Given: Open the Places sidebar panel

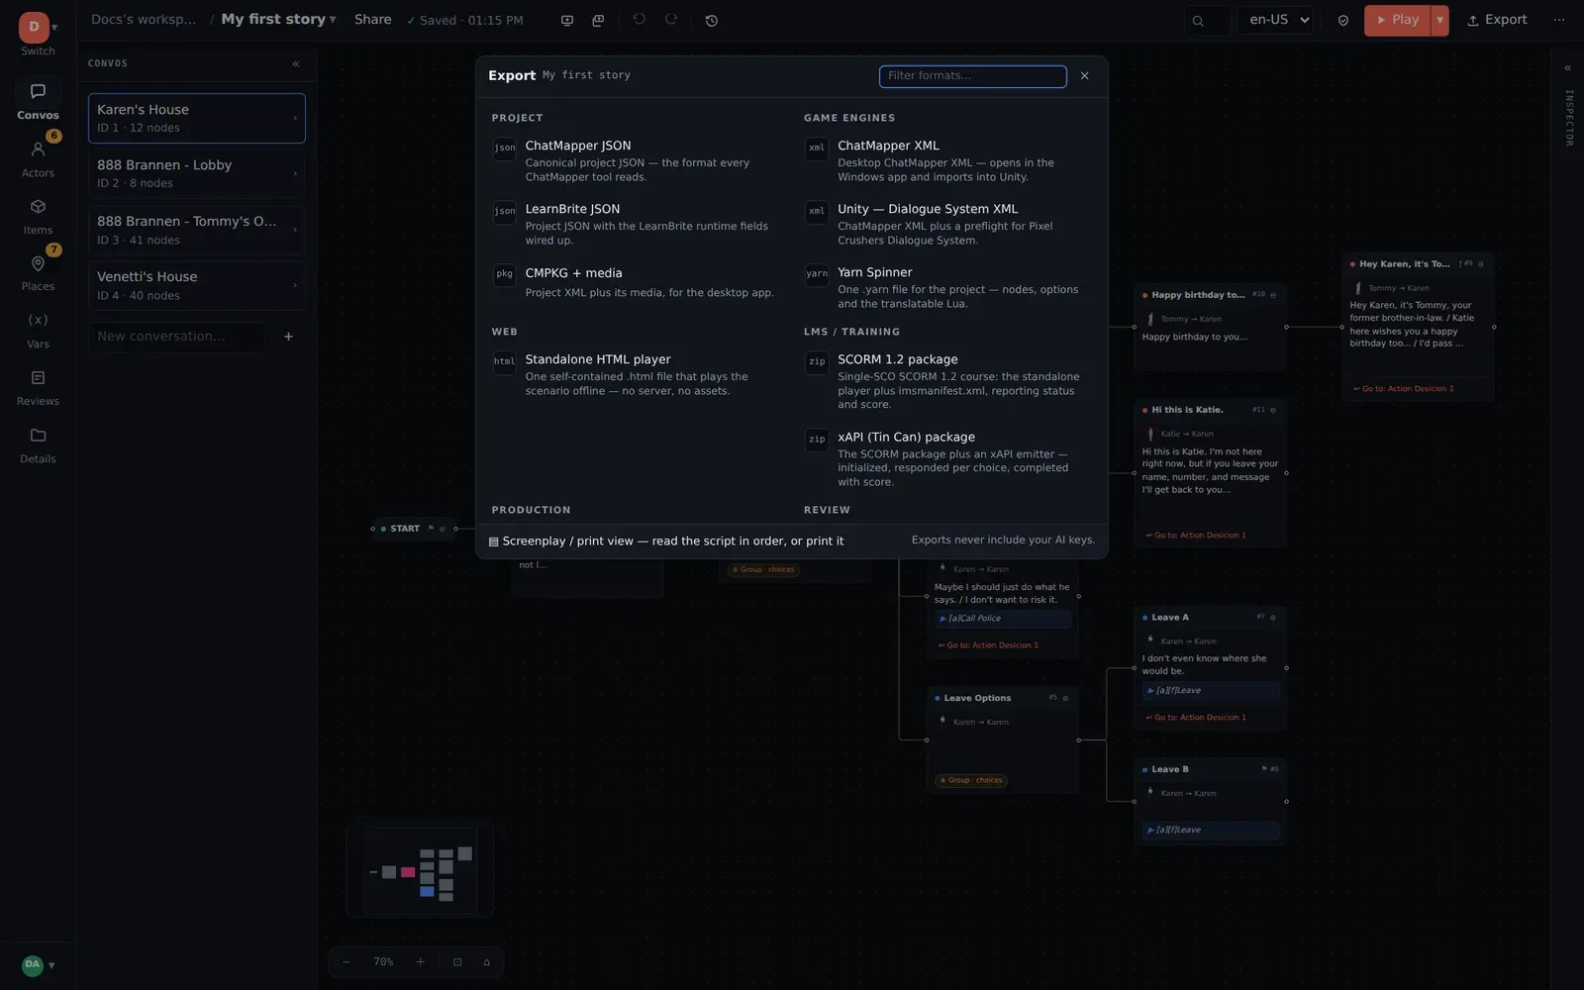Looking at the screenshot, I should [x=38, y=272].
